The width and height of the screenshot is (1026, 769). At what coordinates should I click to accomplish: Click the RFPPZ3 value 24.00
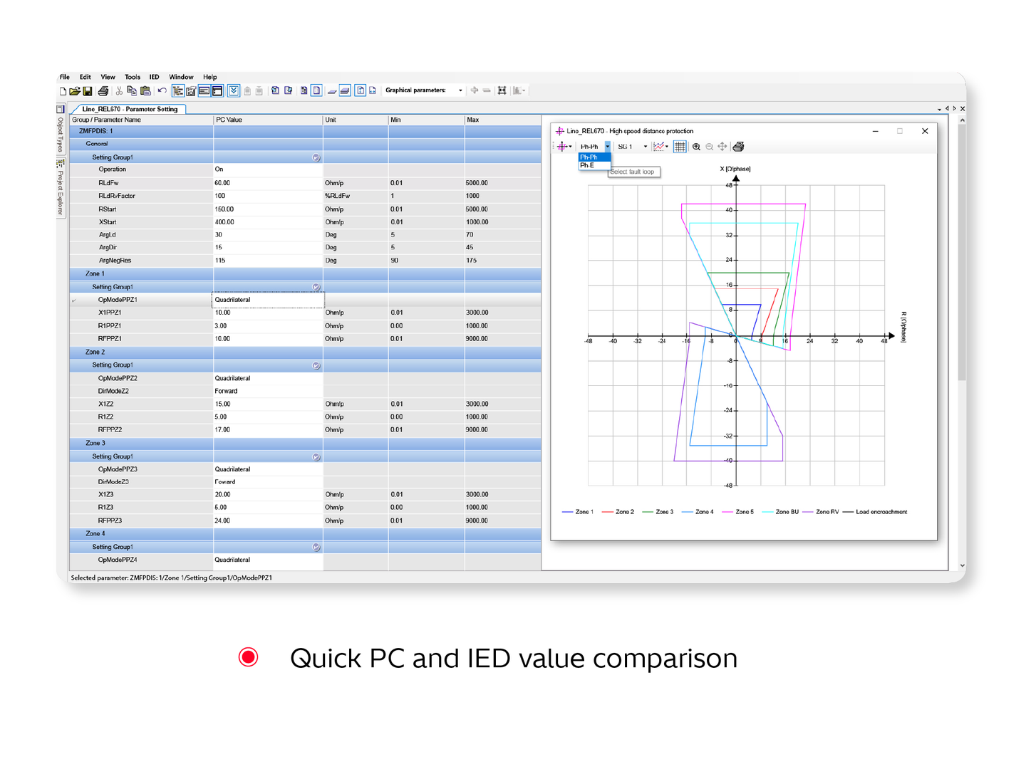click(268, 520)
